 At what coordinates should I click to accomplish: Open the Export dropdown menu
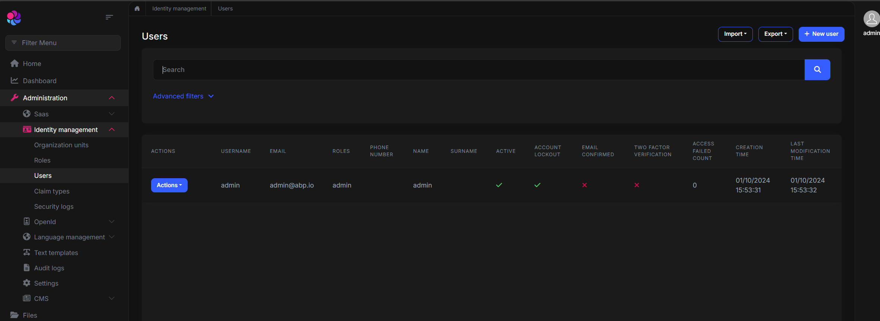point(775,34)
